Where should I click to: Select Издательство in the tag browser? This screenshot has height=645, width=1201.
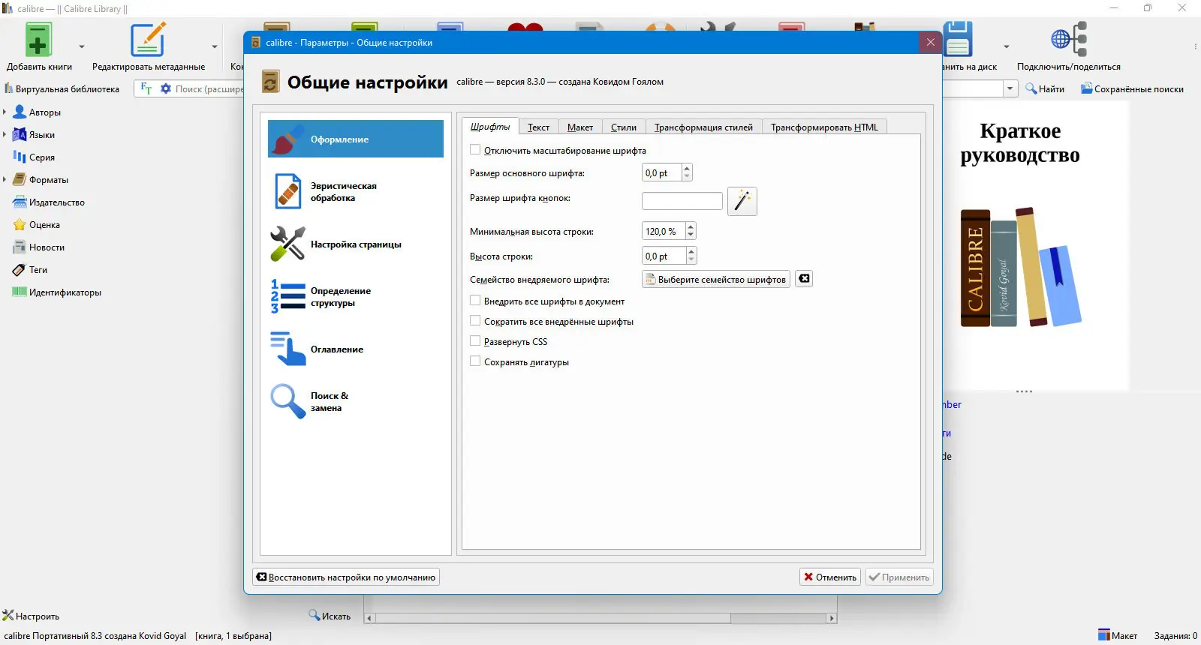pyautogui.click(x=49, y=202)
